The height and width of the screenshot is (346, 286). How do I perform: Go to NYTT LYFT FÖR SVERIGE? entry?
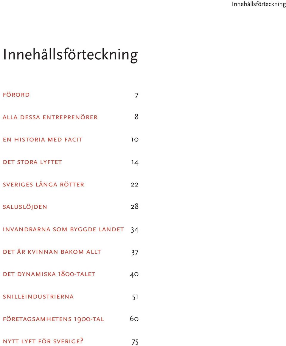pyautogui.click(x=43, y=341)
